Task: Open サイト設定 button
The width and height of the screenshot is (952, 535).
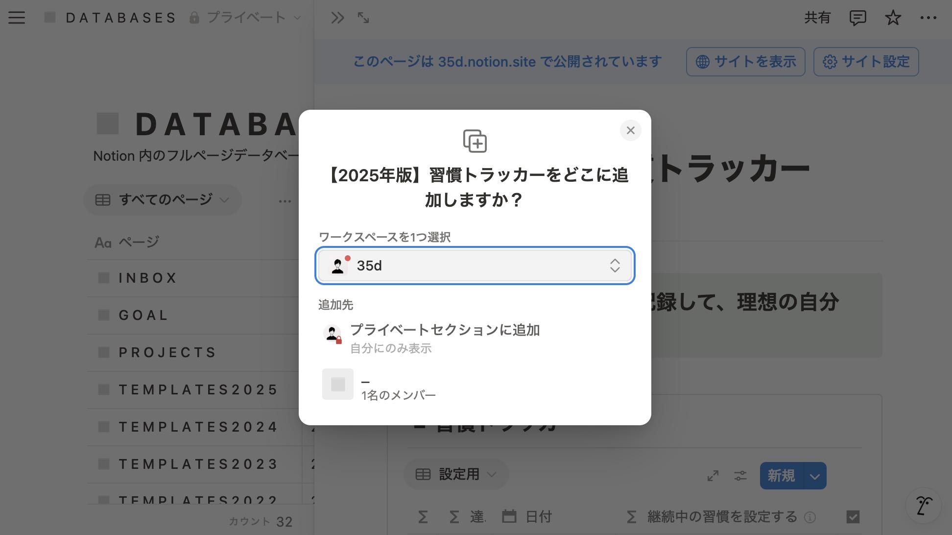Action: 866,62
